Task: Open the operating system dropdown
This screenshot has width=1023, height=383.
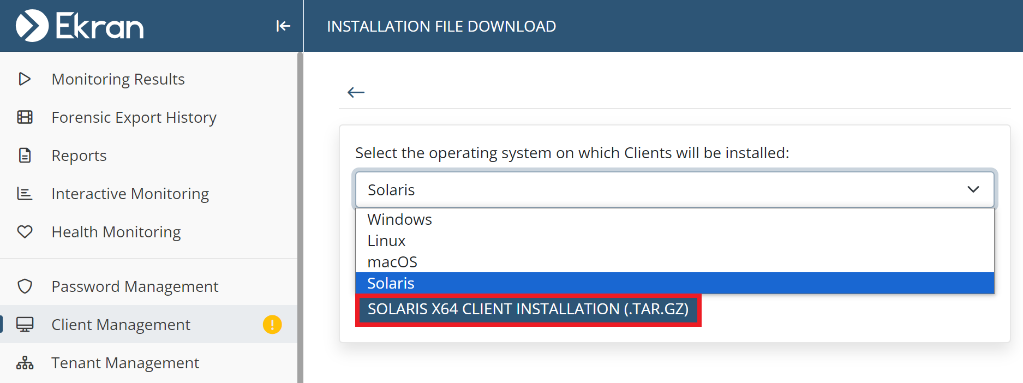Action: coord(674,190)
